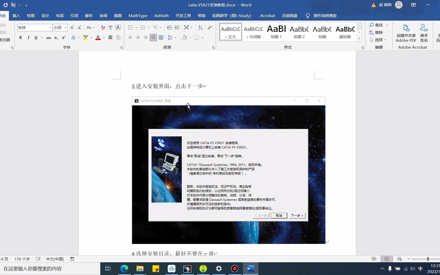Expand the styles gallery

click(359, 39)
